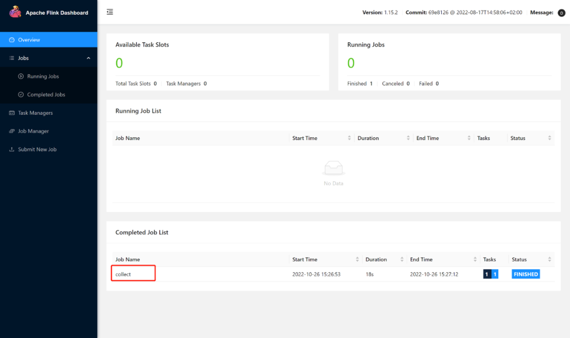The image size is (570, 338).
Task: Click Tasks header in Completed Job List
Action: click(489, 259)
